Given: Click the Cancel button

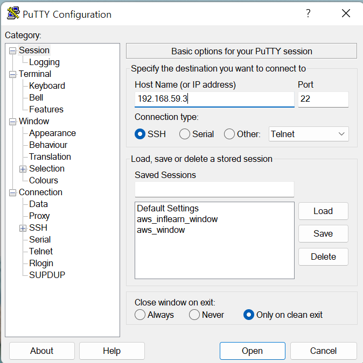Looking at the screenshot, I should 323,351.
